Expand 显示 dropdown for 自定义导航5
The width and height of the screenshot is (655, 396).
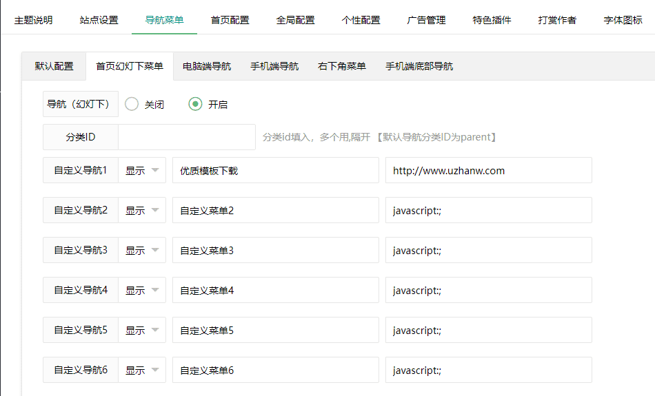pos(142,330)
